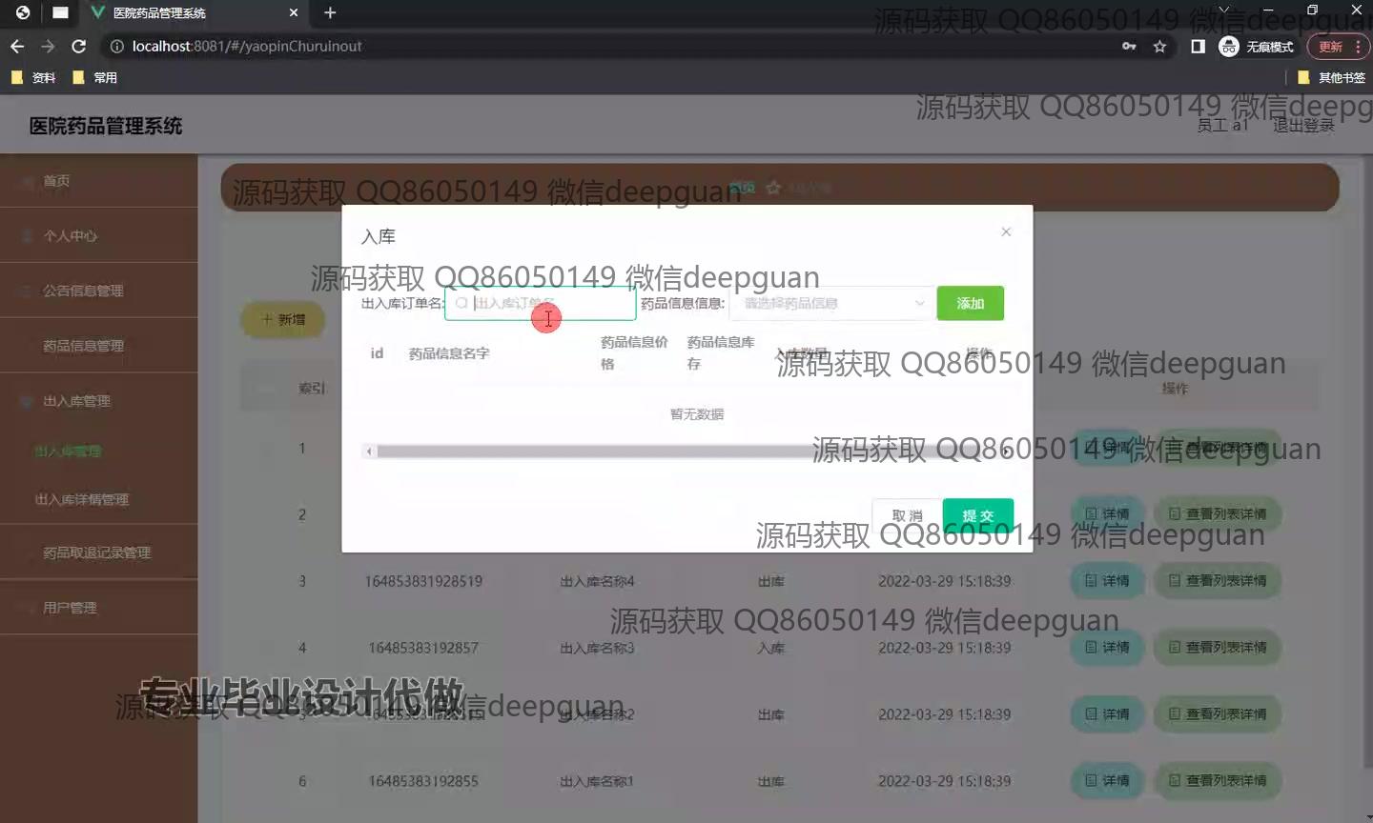Click the yellow 新增 button
Screen dimensions: 1373x823
click(283, 319)
